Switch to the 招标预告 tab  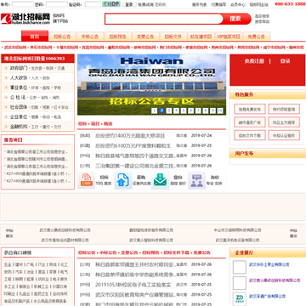pos(117,37)
